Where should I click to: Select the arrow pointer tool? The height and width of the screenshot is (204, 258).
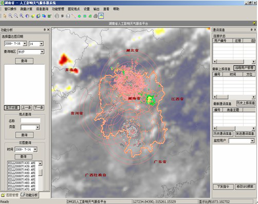[5, 16]
